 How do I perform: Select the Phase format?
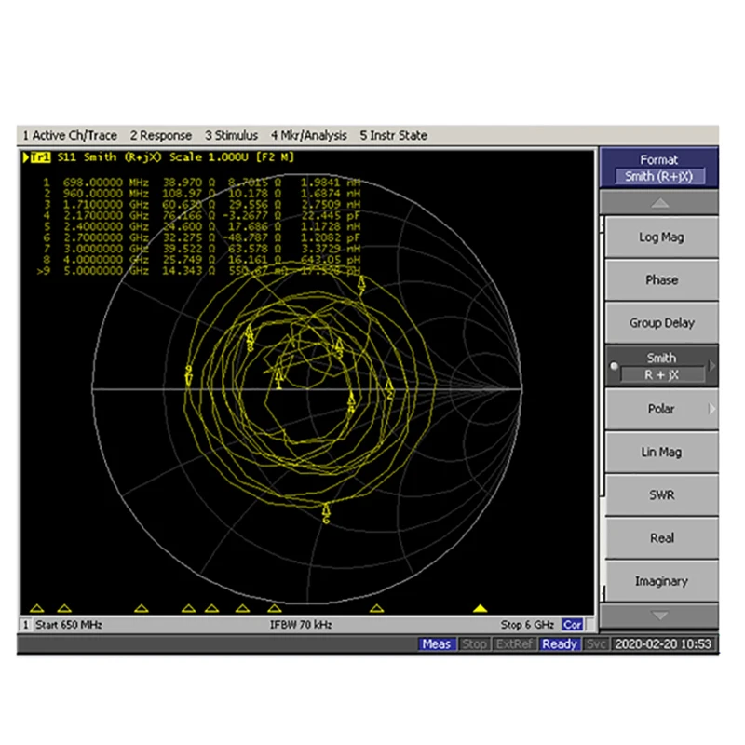pos(661,280)
